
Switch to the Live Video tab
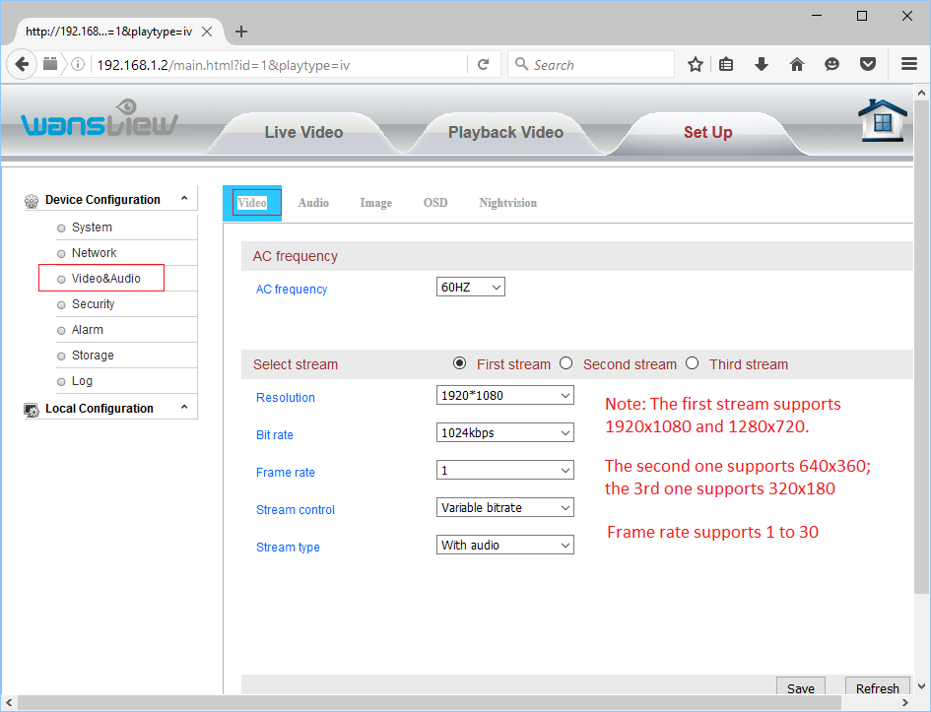pos(303,133)
